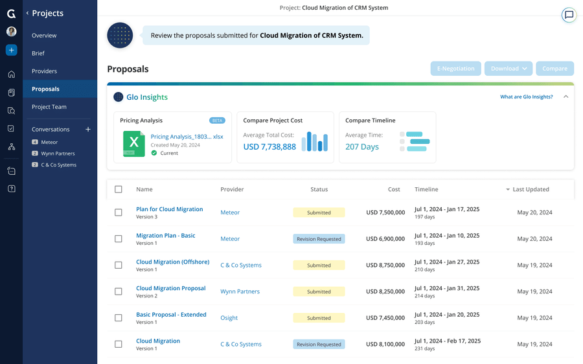
Task: Open Compare Project Cost bar chart card
Action: pyautogui.click(x=285, y=137)
